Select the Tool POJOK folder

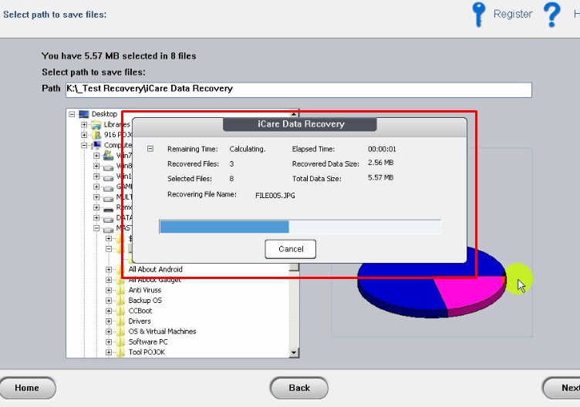pos(147,352)
